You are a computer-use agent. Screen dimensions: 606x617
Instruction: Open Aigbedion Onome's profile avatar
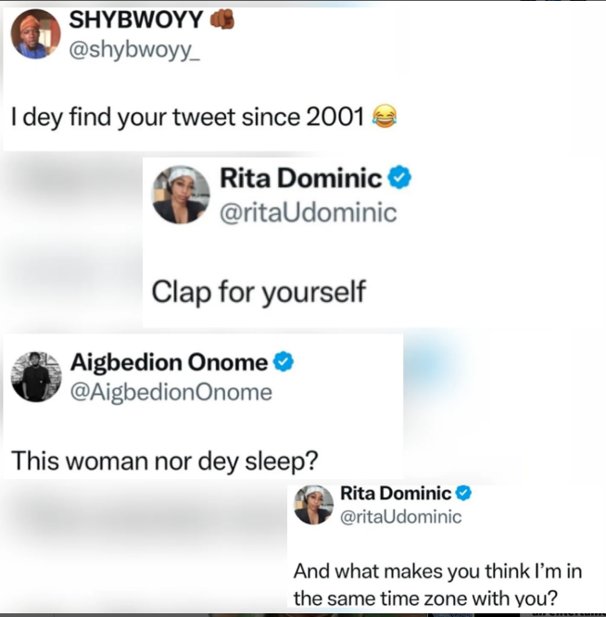35,377
